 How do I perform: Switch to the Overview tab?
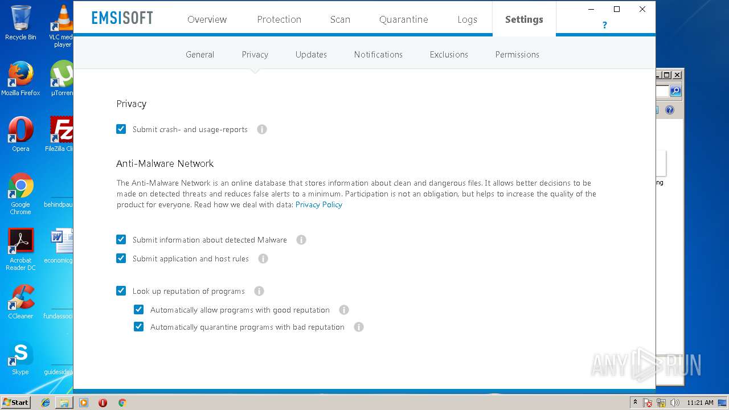tap(207, 19)
